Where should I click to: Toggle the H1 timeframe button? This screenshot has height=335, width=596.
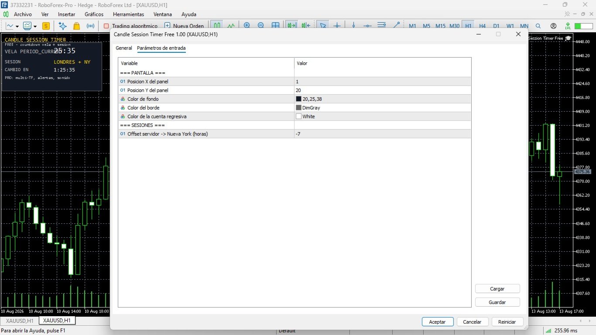point(468,26)
